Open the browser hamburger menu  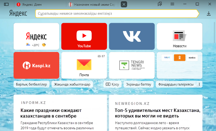click(172, 4)
